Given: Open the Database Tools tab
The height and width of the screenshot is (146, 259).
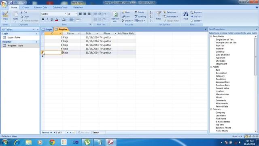Looking at the screenshot, I should click(x=60, y=7).
